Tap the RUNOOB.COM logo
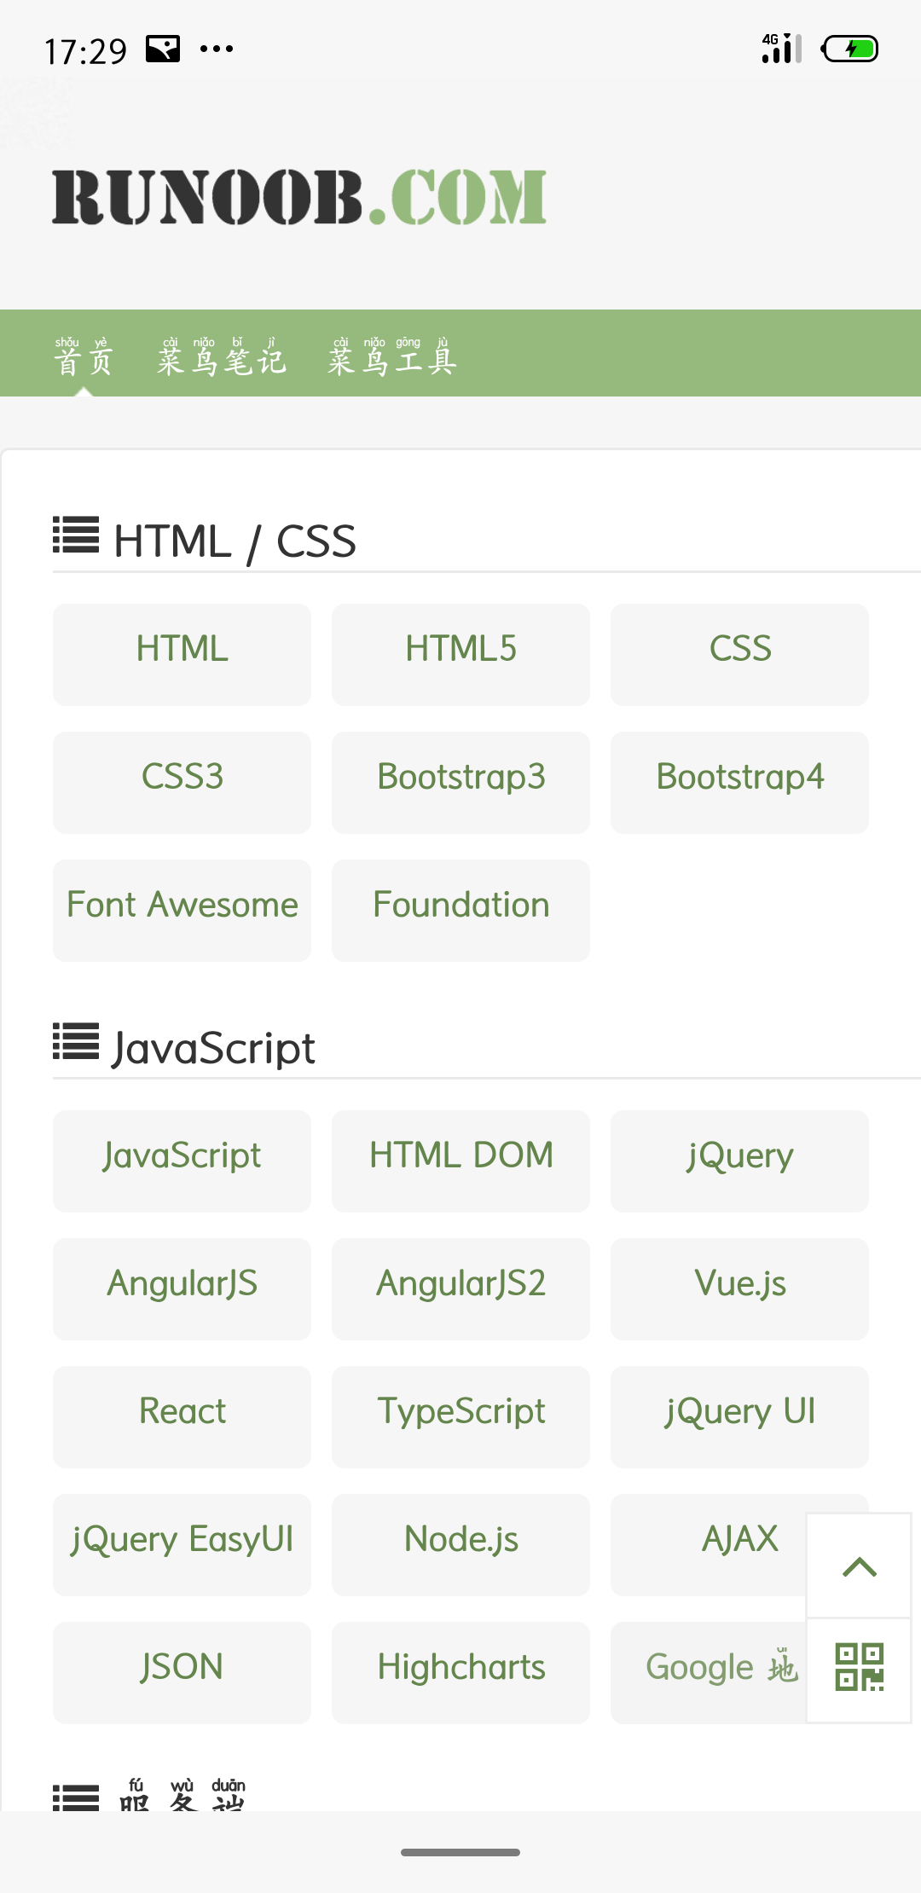The height and width of the screenshot is (1893, 921). point(299,198)
